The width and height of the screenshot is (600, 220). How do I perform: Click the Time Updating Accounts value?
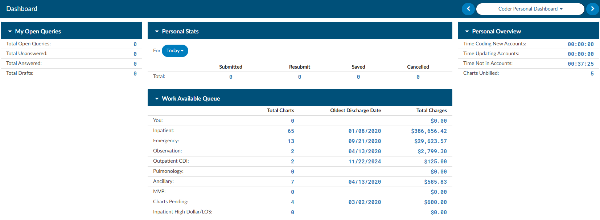(x=581, y=54)
